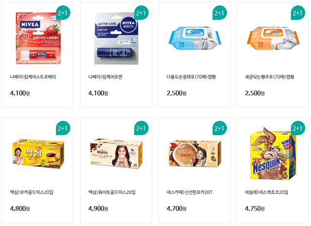
Task: Open the Nivea Men Active Care image
Action: click(116, 38)
